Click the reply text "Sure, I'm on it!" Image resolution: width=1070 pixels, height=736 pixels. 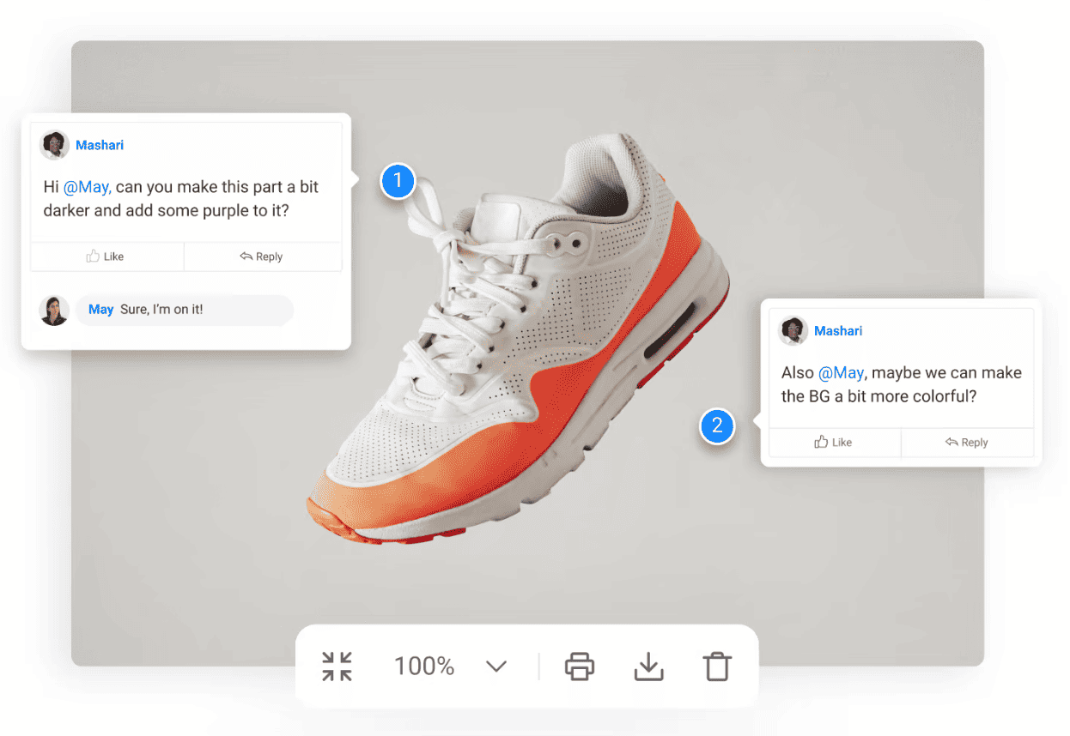click(x=161, y=310)
